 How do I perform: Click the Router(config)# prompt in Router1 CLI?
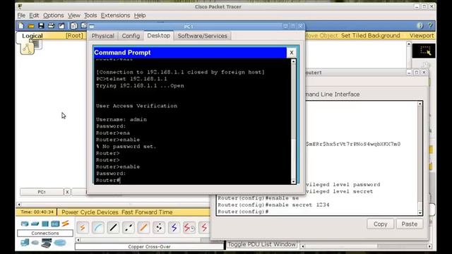(x=243, y=212)
